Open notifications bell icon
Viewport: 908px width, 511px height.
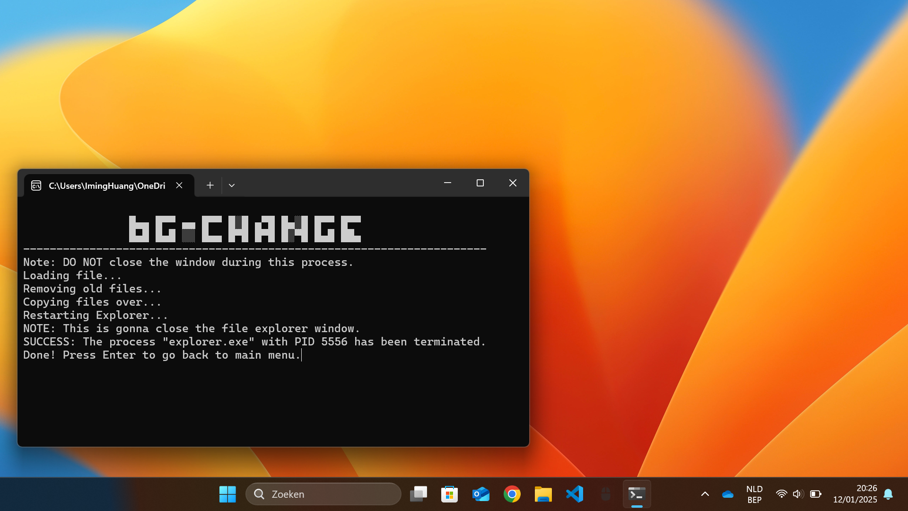coord(888,494)
